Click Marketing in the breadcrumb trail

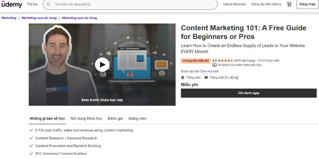pos(9,18)
